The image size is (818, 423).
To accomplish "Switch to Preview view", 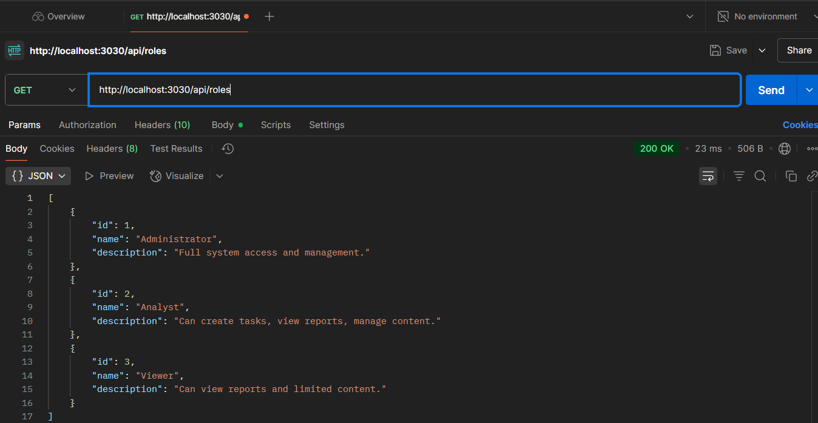I will [x=109, y=176].
